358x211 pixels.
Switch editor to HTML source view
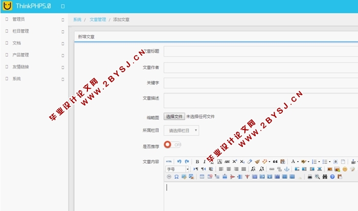pyautogui.click(x=169, y=162)
